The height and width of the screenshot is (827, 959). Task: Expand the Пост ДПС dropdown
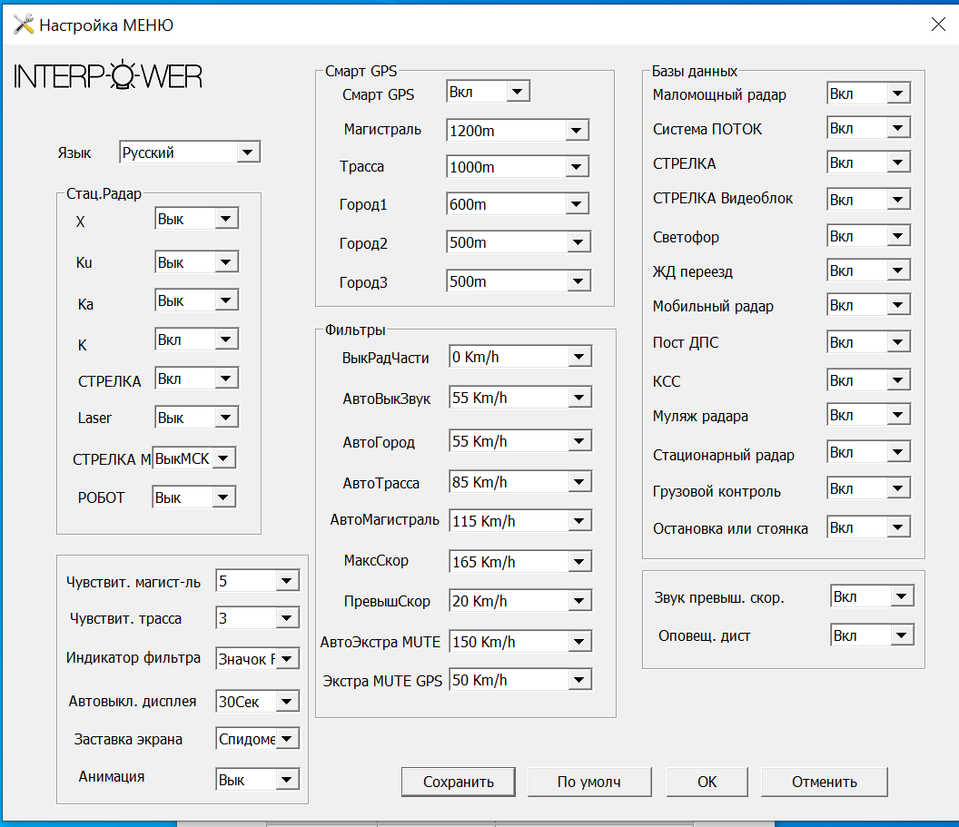coord(898,342)
